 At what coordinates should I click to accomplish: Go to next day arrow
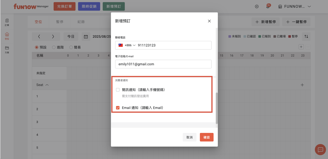53,37
